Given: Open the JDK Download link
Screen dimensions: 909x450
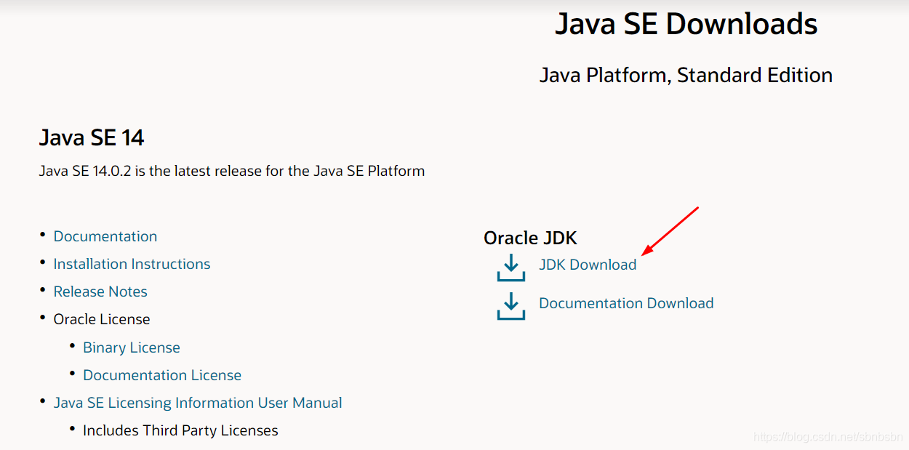Looking at the screenshot, I should pyautogui.click(x=588, y=265).
